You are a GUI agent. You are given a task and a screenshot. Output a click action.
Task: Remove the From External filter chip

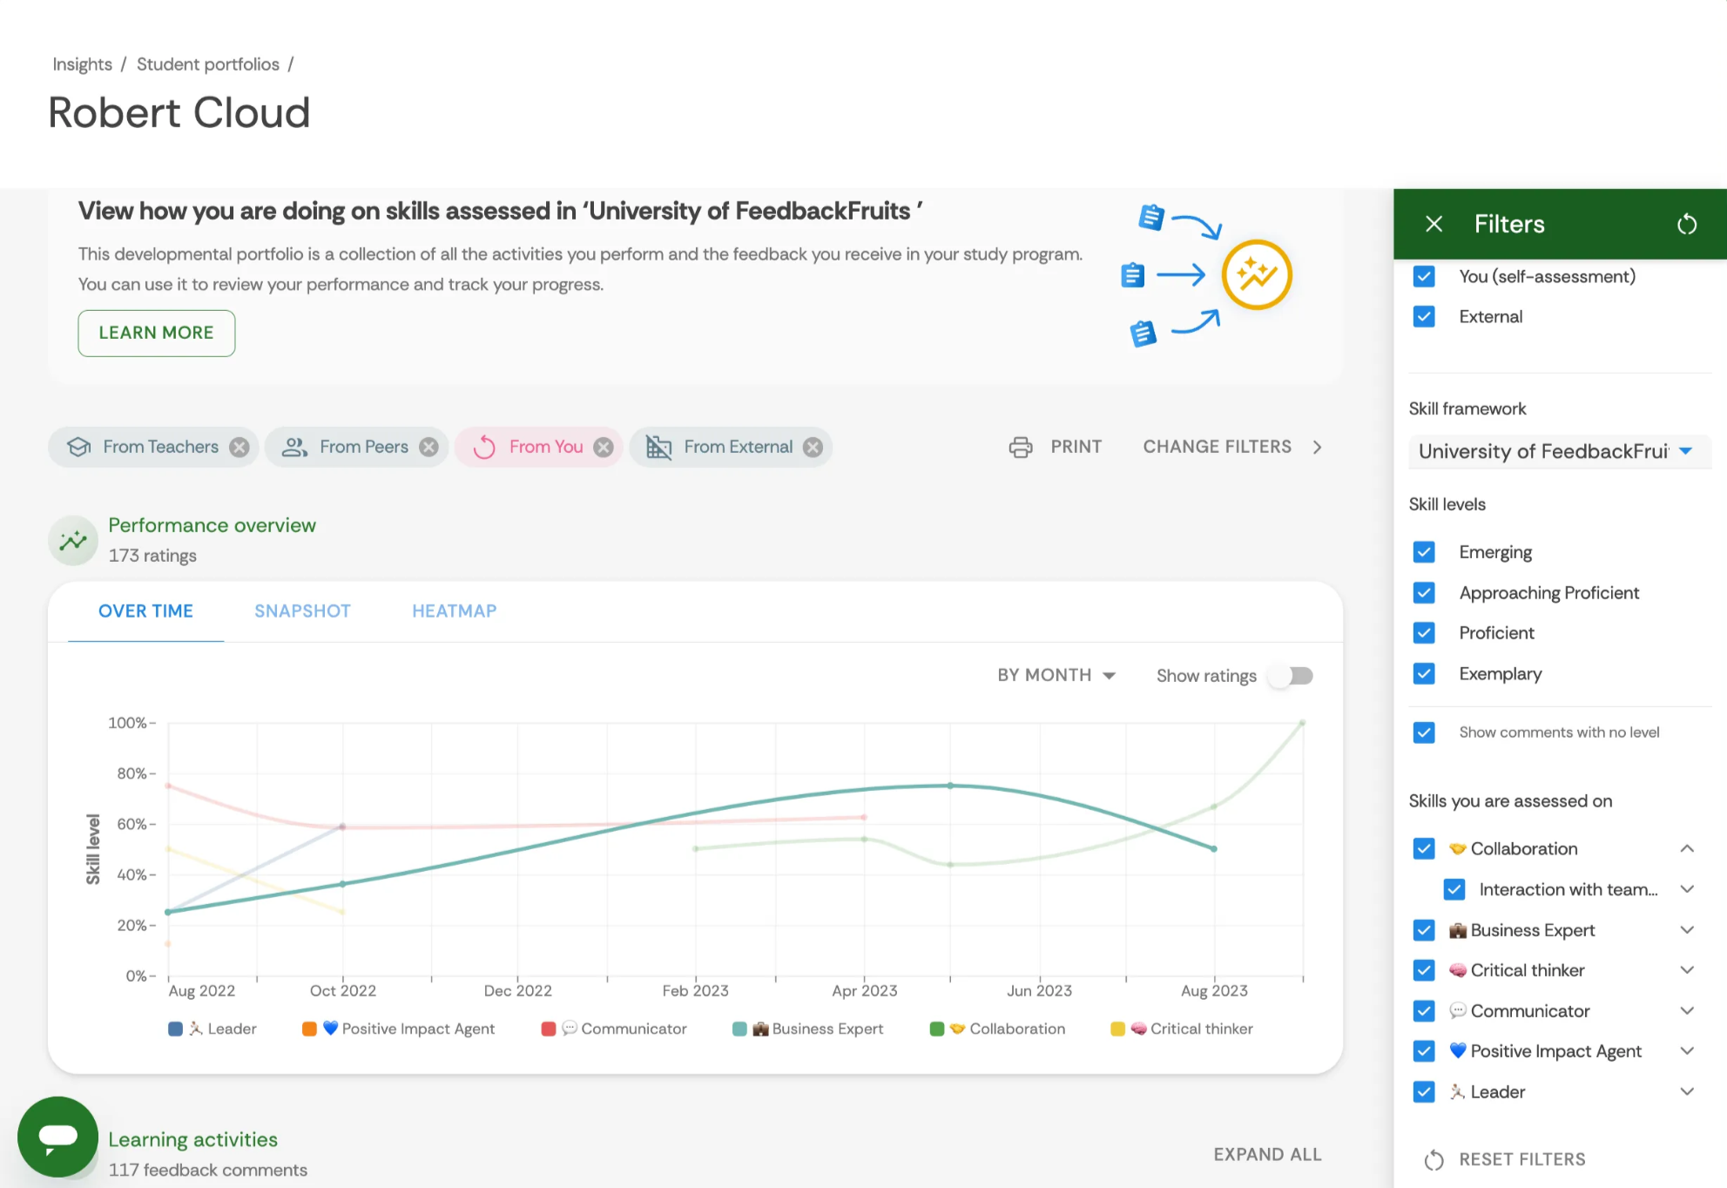point(813,447)
